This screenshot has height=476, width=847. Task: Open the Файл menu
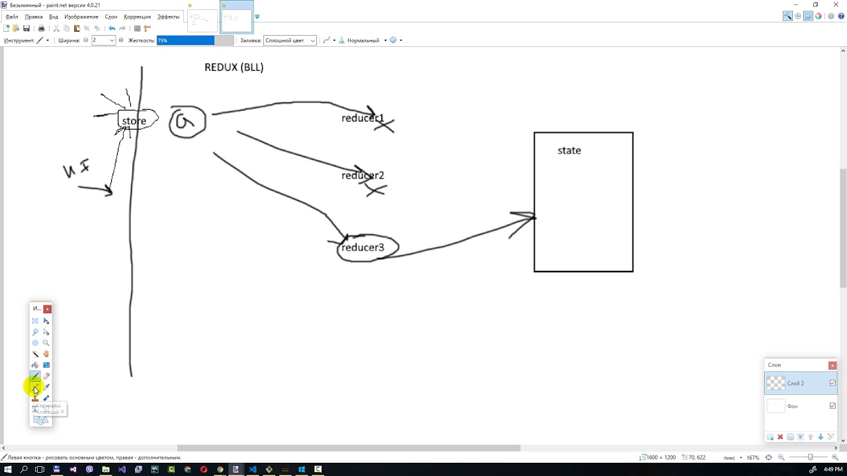(12, 17)
